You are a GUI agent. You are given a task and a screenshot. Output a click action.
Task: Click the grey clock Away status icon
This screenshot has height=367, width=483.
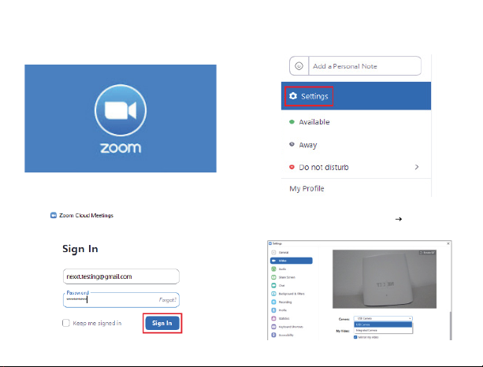(x=292, y=144)
